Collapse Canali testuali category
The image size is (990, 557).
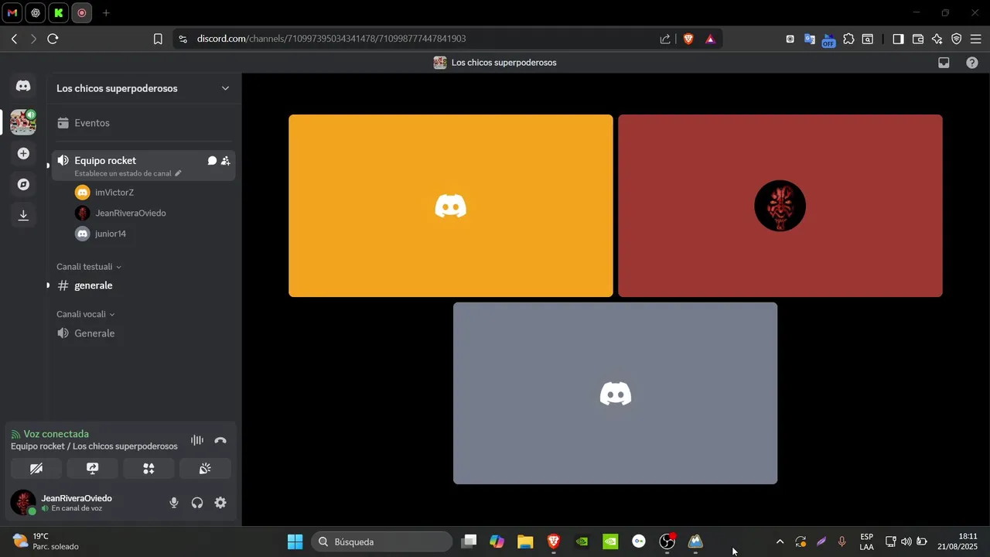88,267
